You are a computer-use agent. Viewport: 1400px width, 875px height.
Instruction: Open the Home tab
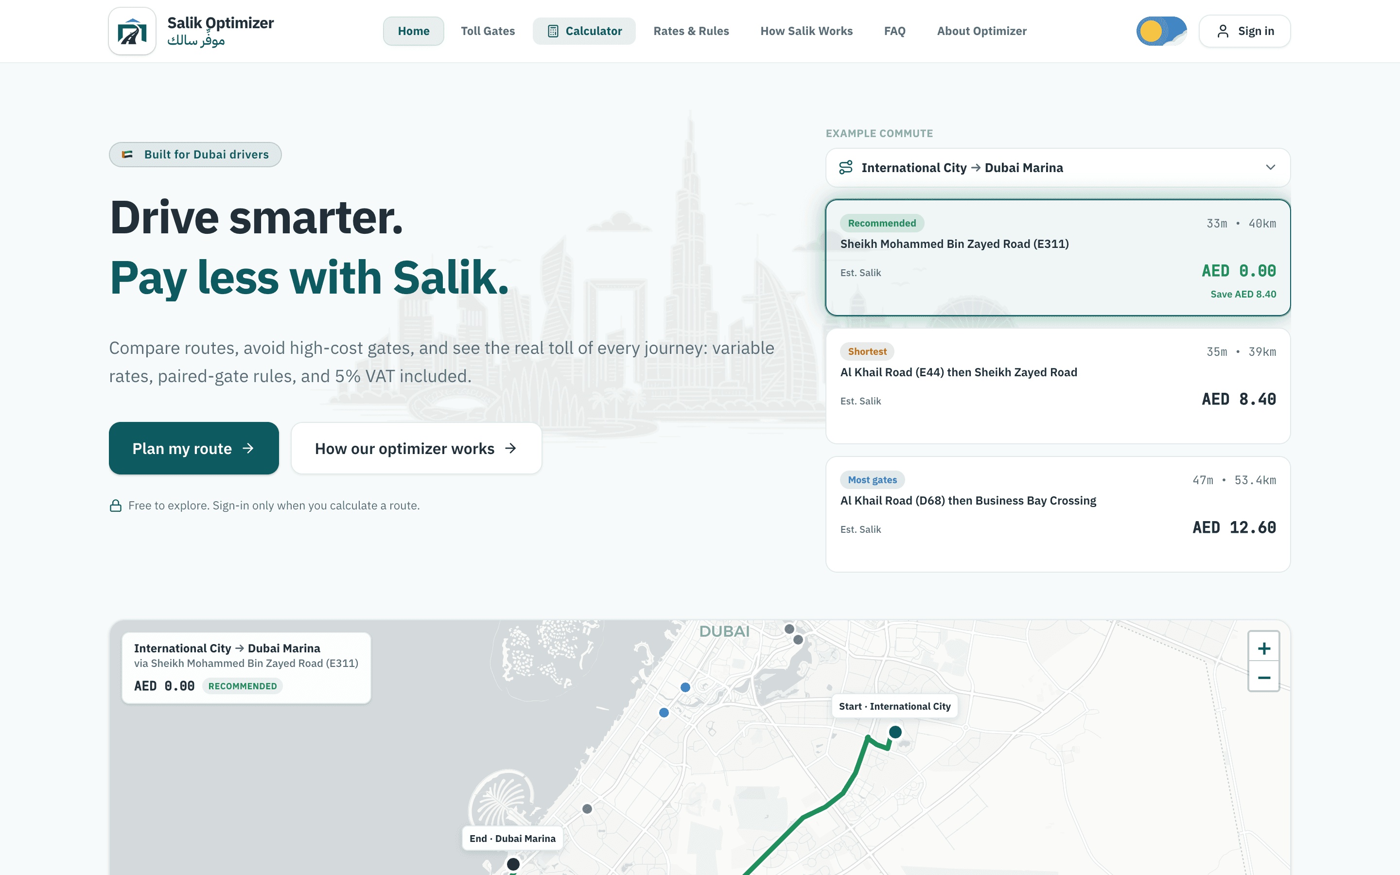413,31
